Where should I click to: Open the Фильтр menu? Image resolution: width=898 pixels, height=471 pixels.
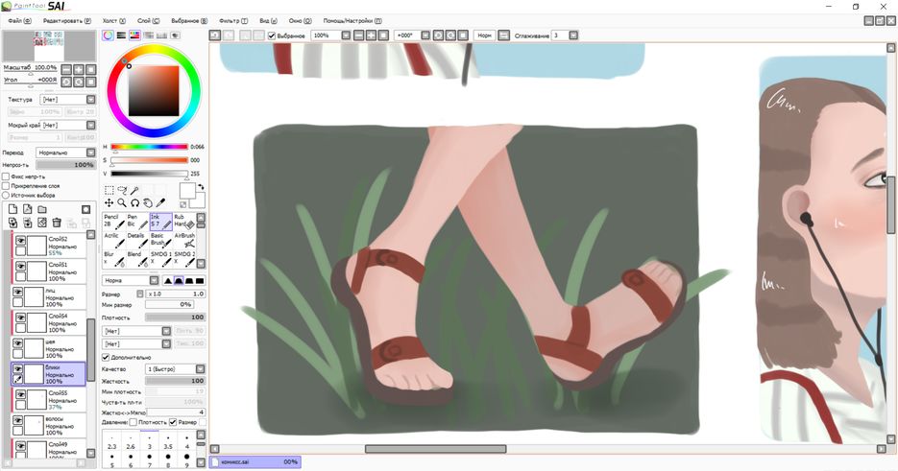(233, 20)
